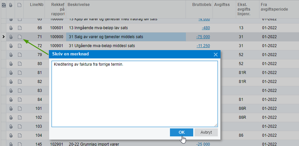Viewport: 299px width, 146px height.
Task: Open the -480 amount link
Action: 206,28
